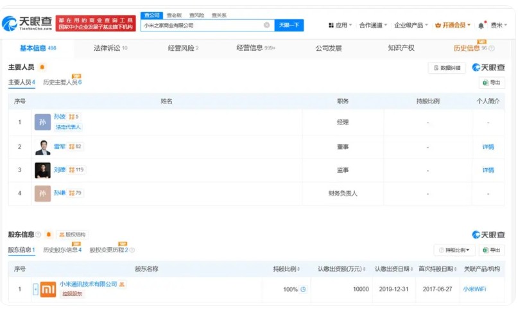Select the 查老板 search tab
The width and height of the screenshot is (518, 312).
pyautogui.click(x=174, y=15)
